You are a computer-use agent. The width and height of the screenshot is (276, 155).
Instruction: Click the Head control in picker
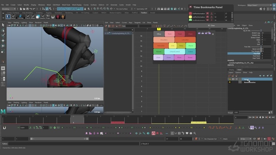(x=180, y=34)
